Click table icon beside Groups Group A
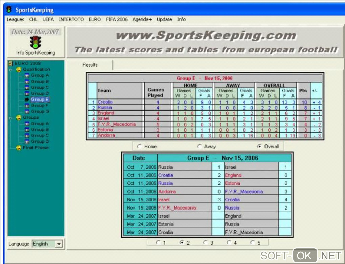 point(27,124)
